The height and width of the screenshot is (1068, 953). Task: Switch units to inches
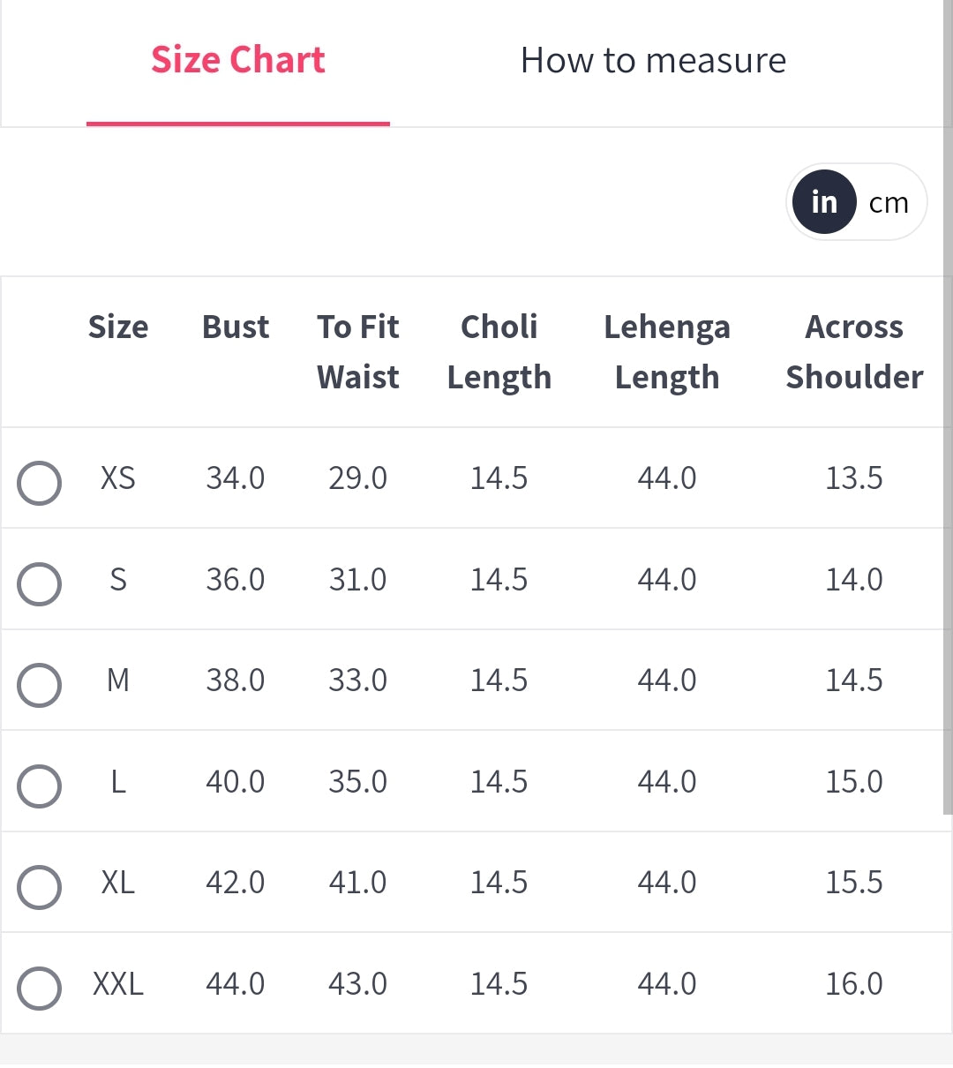tap(824, 202)
